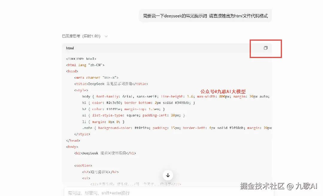This screenshot has width=323, height=196.
Task: Select the user prompt bubble about deepseek提示词
Action: (205, 16)
